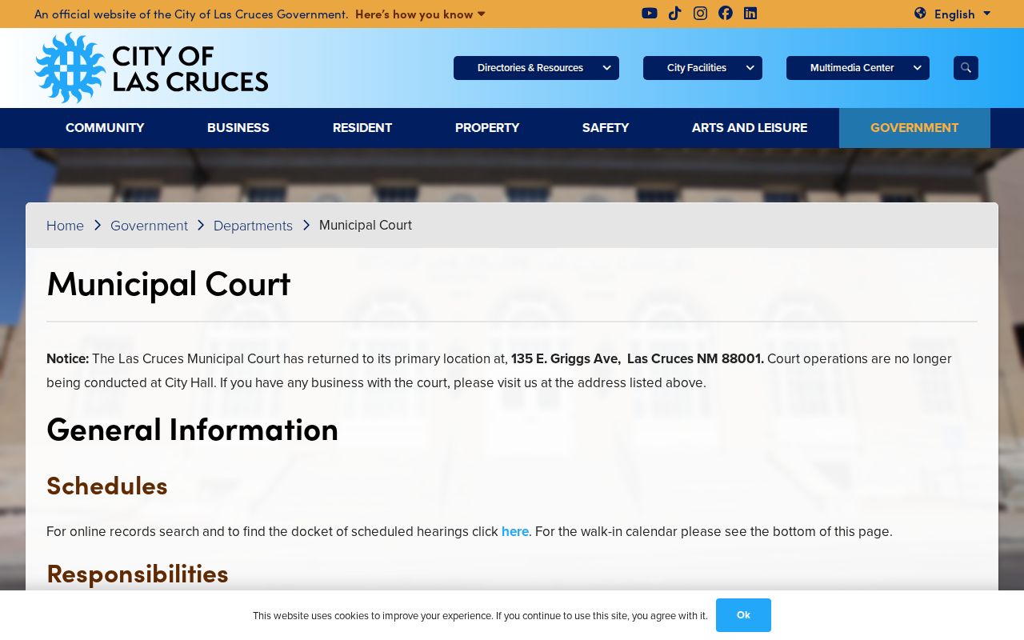Open the Facebook icon link
Image resolution: width=1024 pixels, height=640 pixels.
(726, 13)
